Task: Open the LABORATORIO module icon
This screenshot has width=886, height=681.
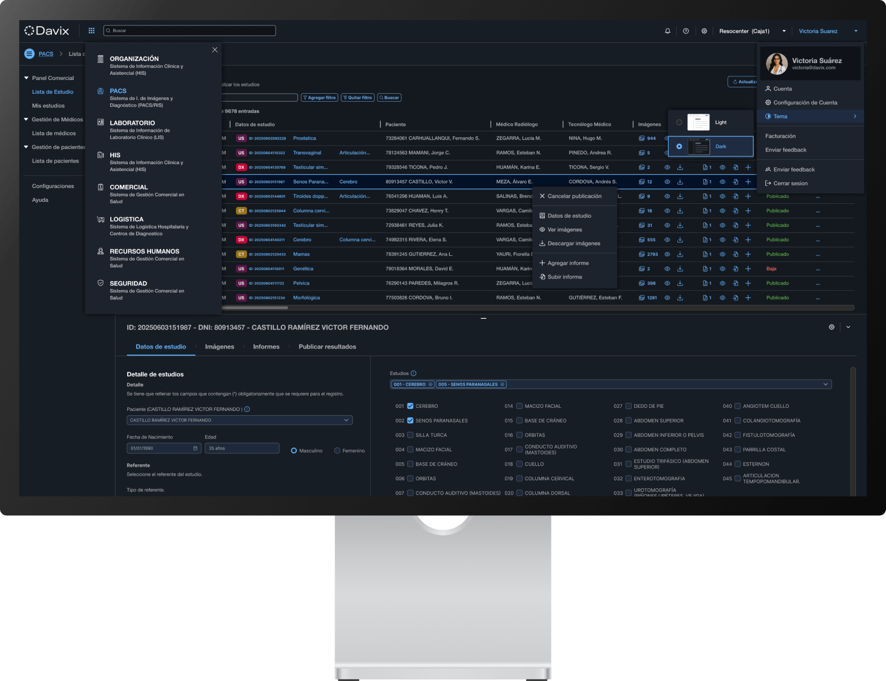Action: (101, 122)
